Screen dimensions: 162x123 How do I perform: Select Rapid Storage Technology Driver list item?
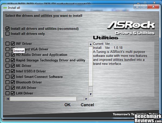[50, 60]
